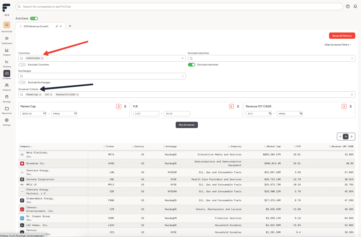Go to Charting in the sidebar
This screenshot has height=237, width=361.
tap(7, 62)
